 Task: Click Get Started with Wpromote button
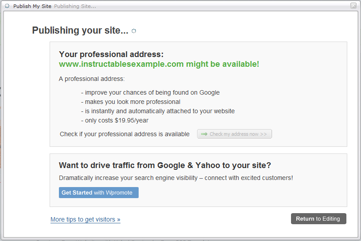click(x=98, y=192)
